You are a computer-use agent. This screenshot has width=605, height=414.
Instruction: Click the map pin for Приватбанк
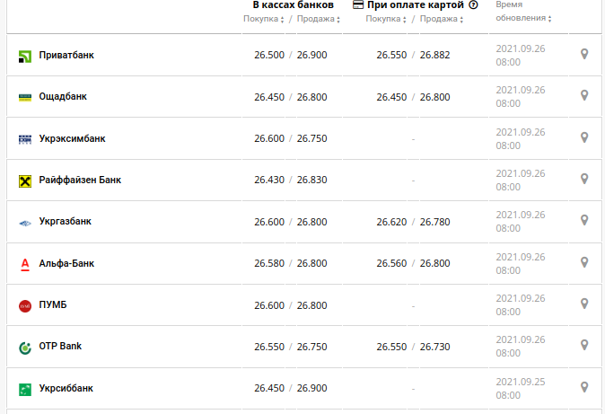[x=584, y=55]
